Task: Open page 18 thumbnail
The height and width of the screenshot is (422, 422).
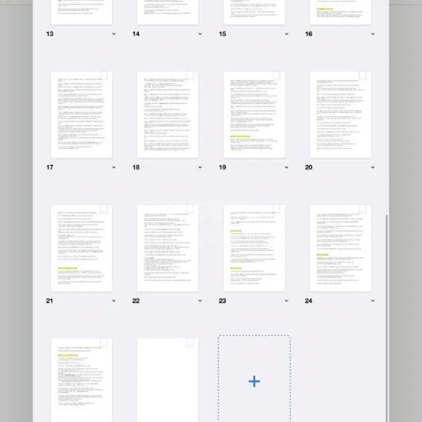Action: coord(167,115)
